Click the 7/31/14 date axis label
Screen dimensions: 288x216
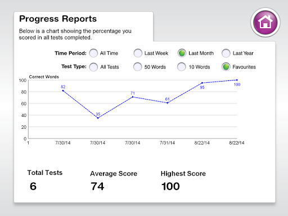coord(167,143)
